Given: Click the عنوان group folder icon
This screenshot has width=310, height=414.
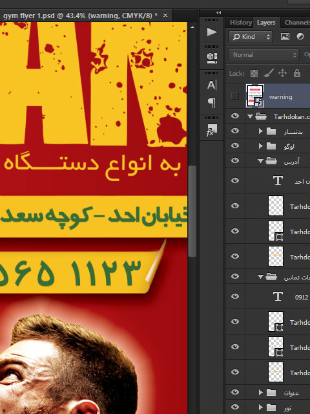Looking at the screenshot, I should click(x=271, y=393).
